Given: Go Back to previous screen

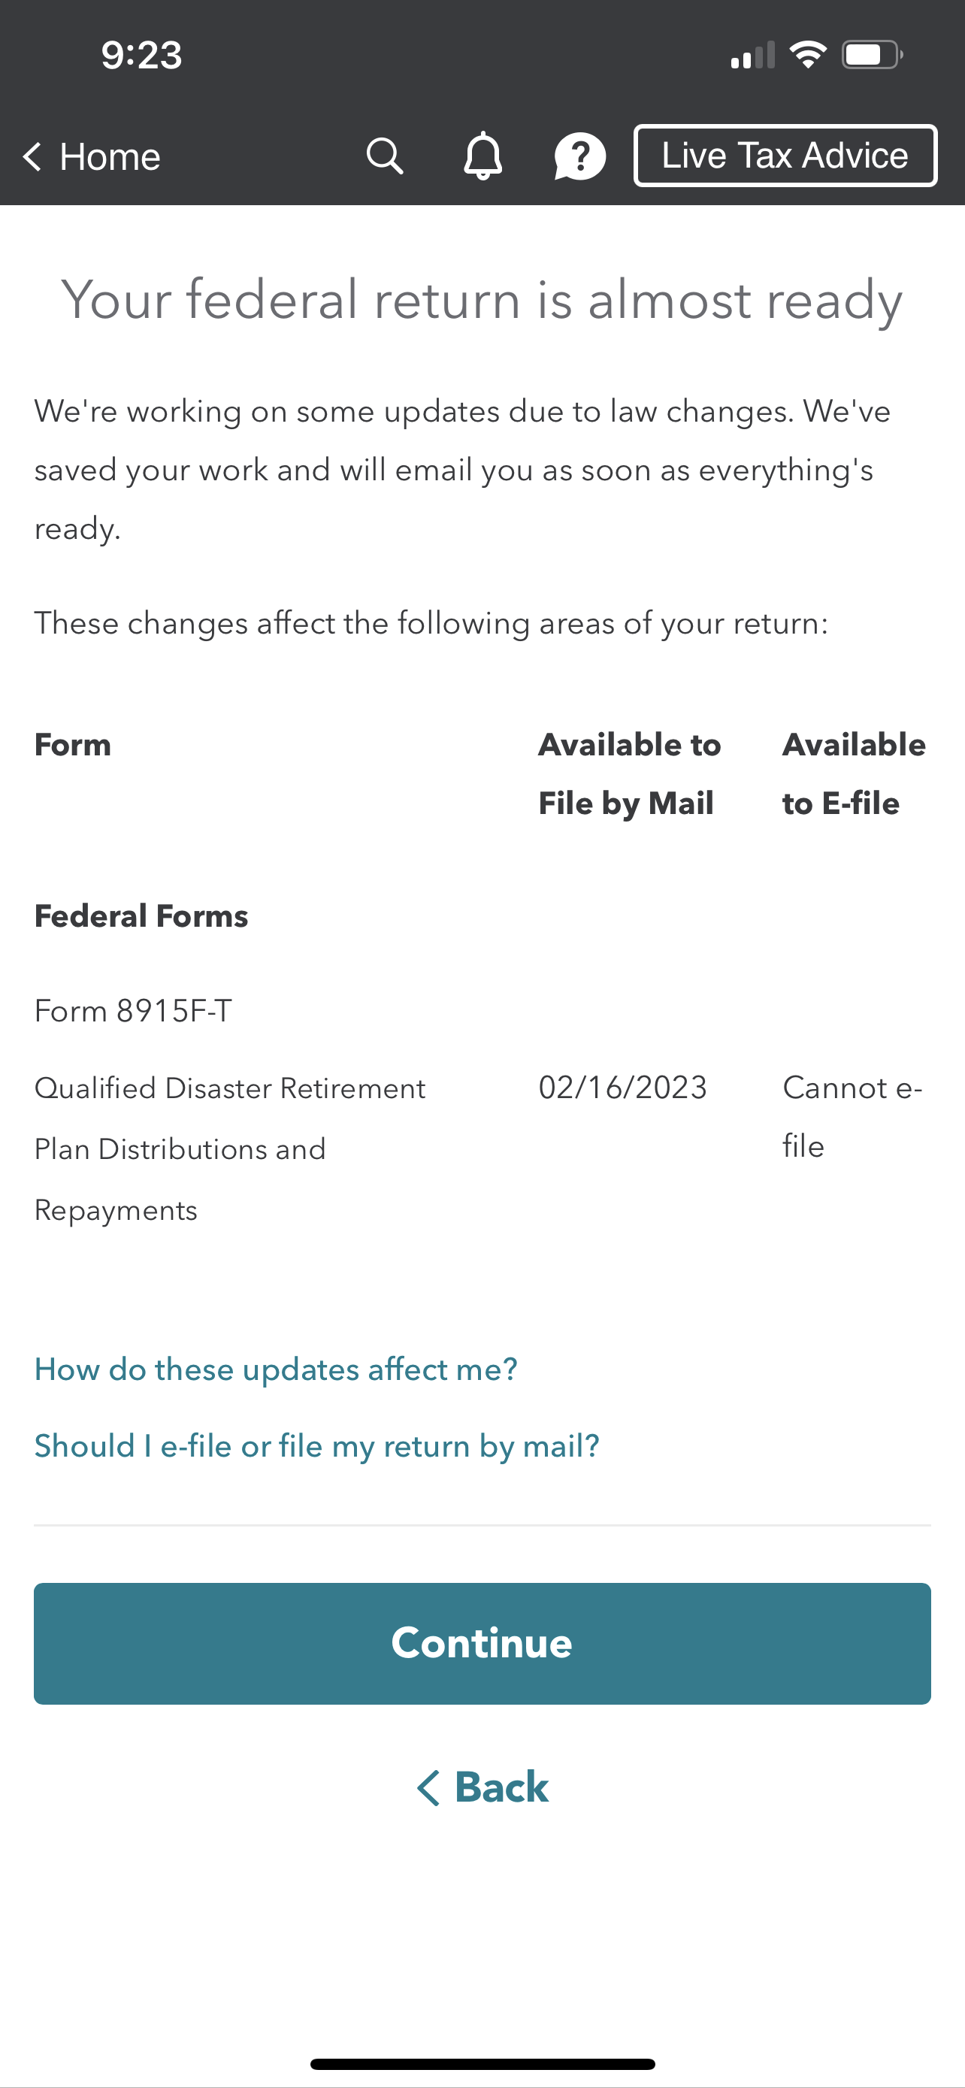Looking at the screenshot, I should 482,1787.
